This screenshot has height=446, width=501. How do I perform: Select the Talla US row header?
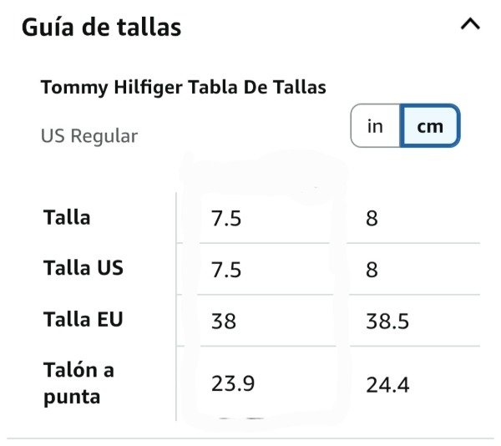point(83,268)
